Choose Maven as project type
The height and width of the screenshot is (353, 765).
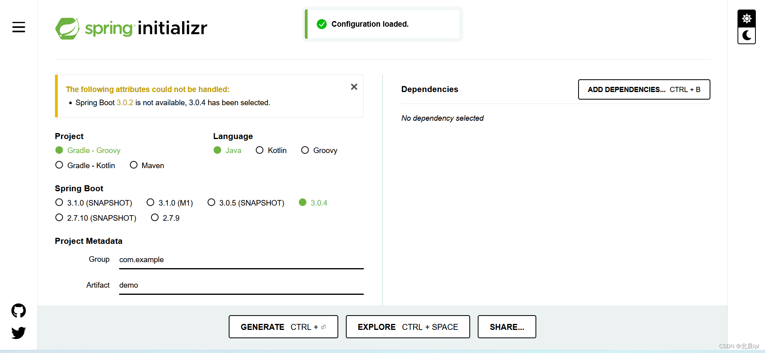(147, 165)
